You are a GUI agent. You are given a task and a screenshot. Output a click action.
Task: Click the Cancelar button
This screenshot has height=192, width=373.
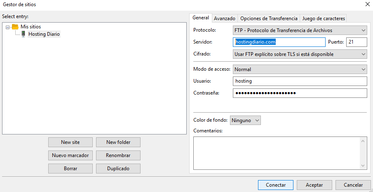pyautogui.click(x=353, y=185)
